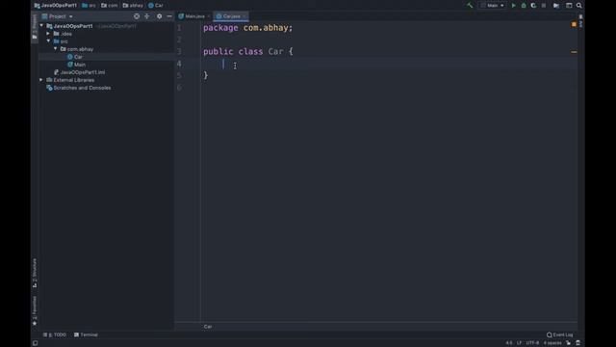
Task: Start debugging with the green bug icon
Action: 524,6
